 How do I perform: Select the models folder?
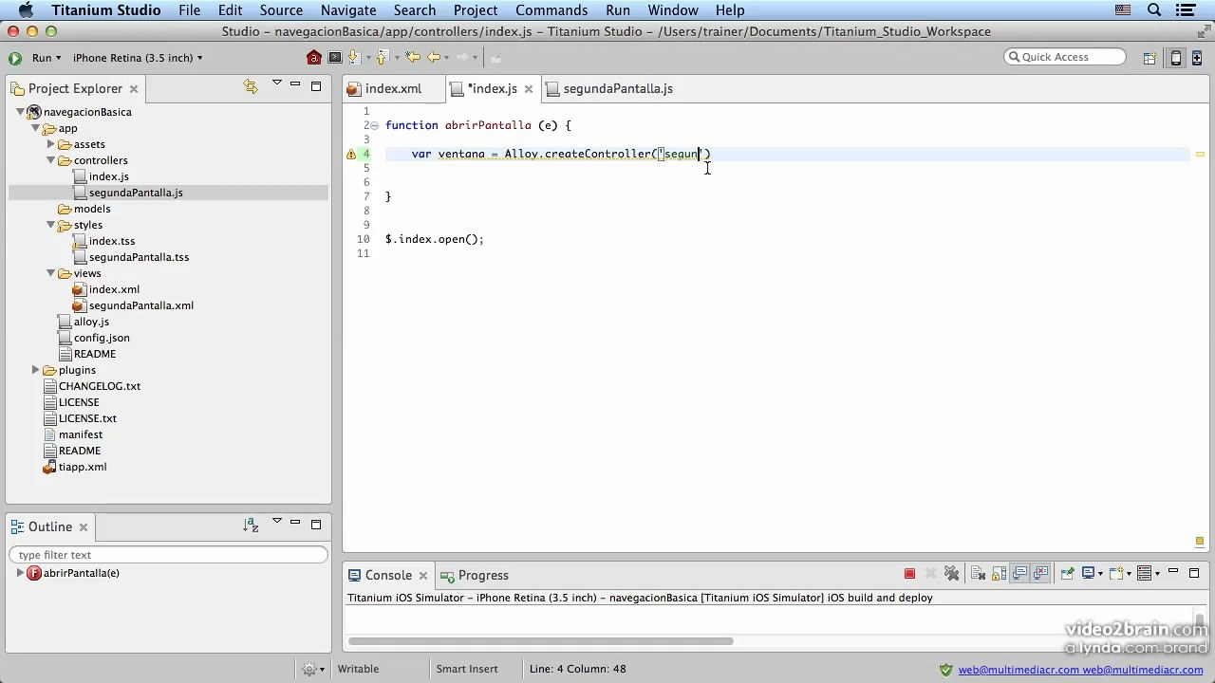click(x=92, y=209)
